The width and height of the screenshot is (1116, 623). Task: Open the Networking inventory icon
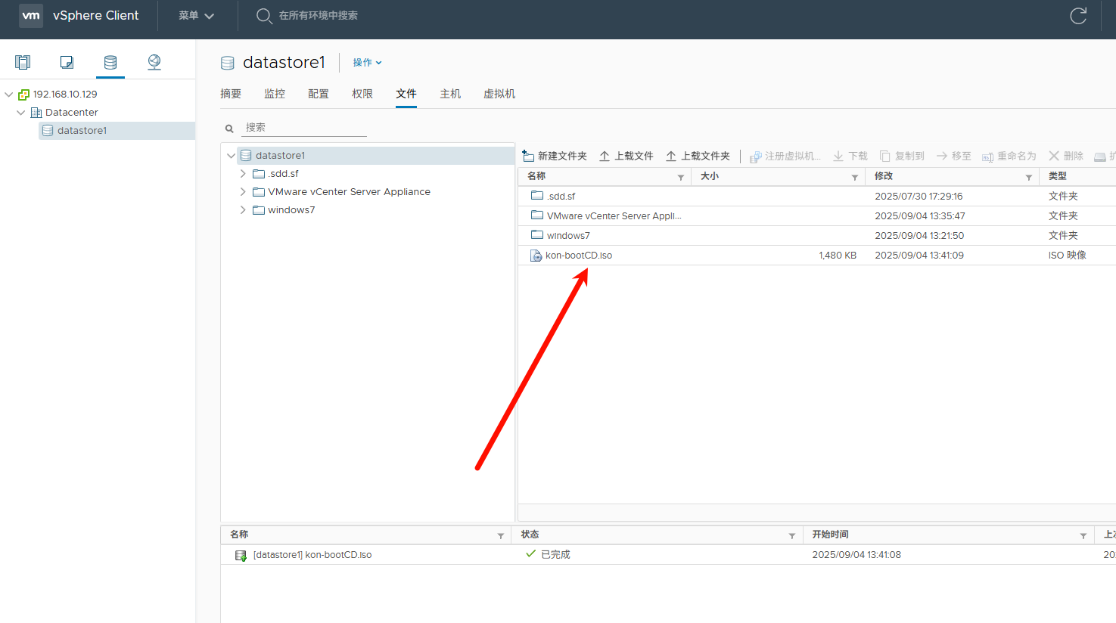click(x=154, y=62)
